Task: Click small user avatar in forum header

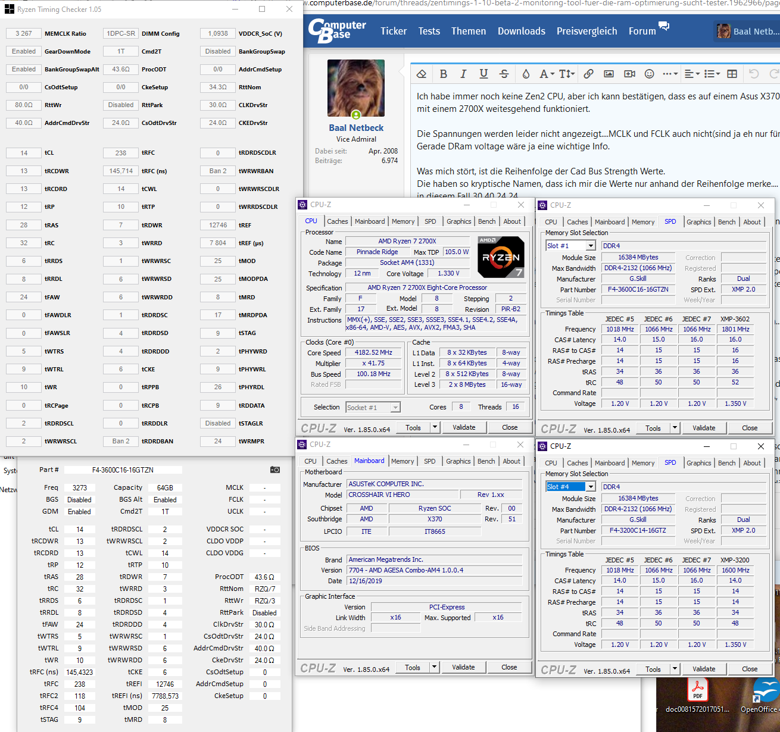Action: (723, 31)
